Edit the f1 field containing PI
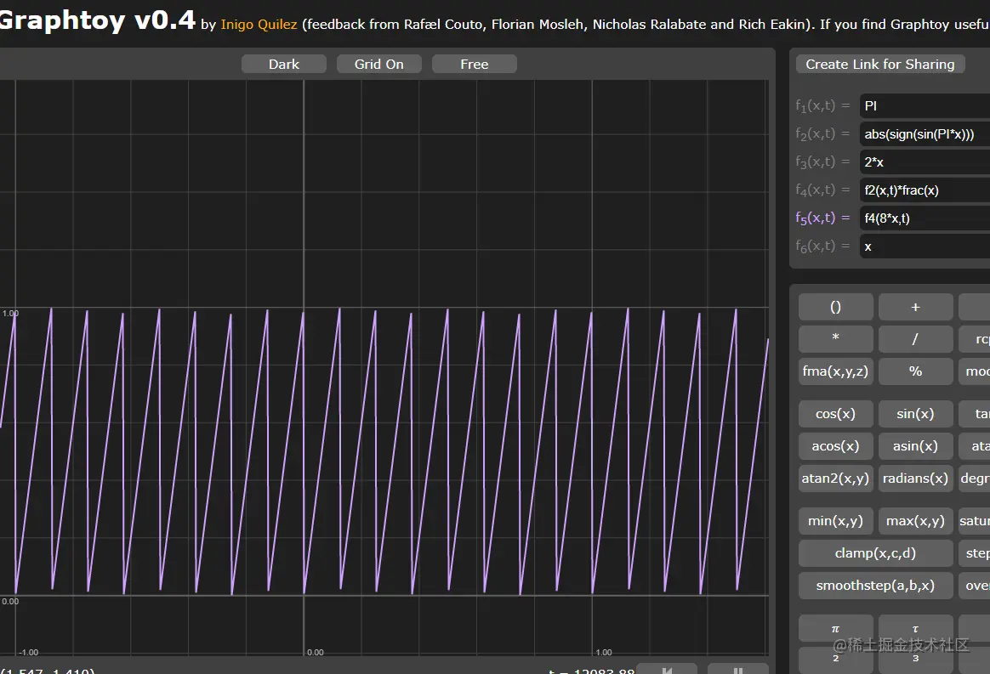The width and height of the screenshot is (990, 674). tap(925, 106)
